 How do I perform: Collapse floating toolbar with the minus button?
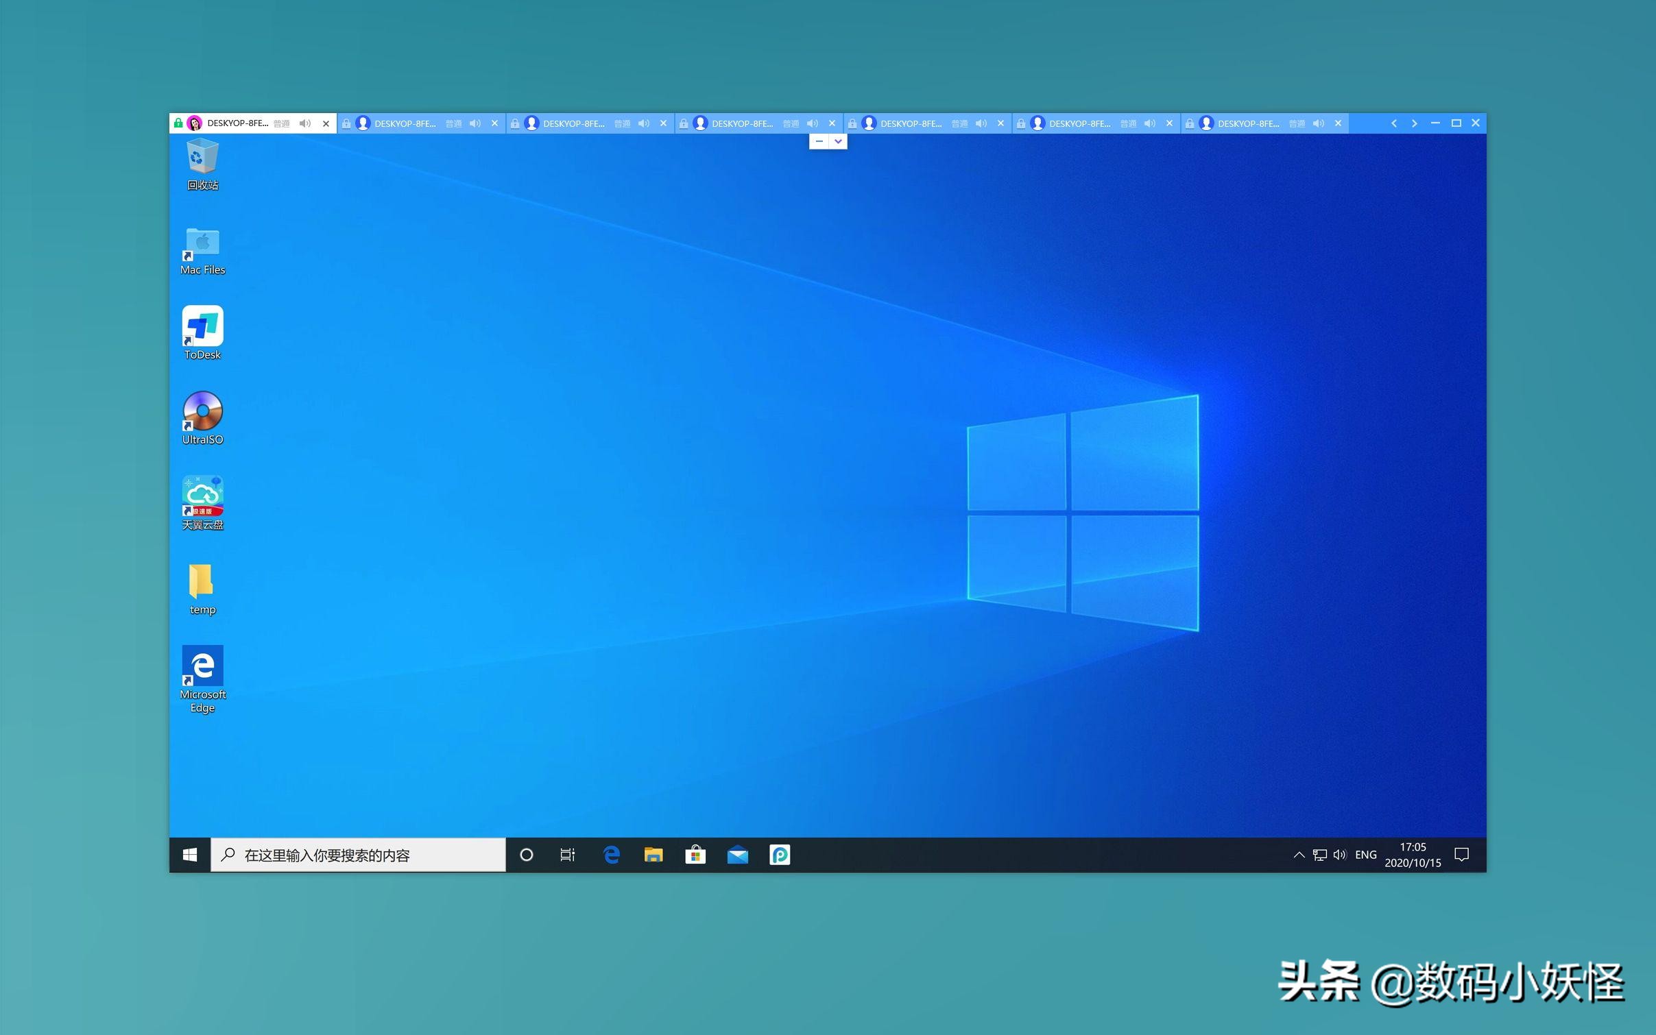[819, 141]
